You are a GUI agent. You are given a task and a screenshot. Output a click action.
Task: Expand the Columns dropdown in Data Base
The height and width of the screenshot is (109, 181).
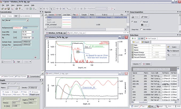coord(137,64)
